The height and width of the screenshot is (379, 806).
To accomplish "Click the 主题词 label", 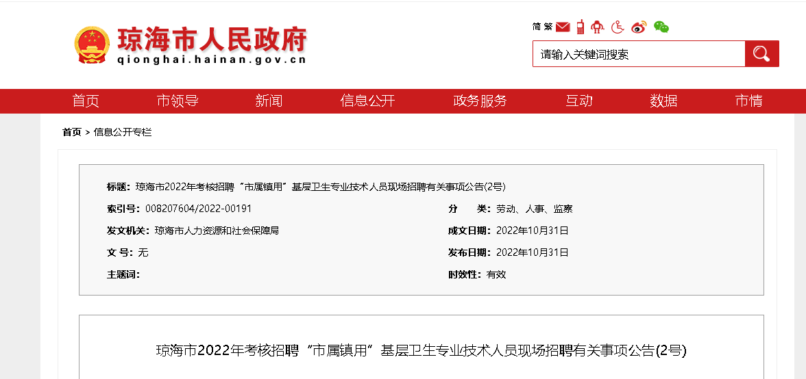I will pos(123,274).
